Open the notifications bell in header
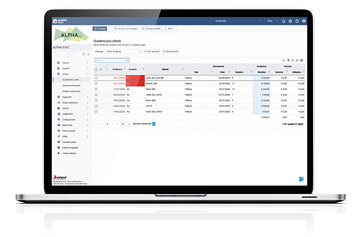362x237 pixels. (284, 21)
